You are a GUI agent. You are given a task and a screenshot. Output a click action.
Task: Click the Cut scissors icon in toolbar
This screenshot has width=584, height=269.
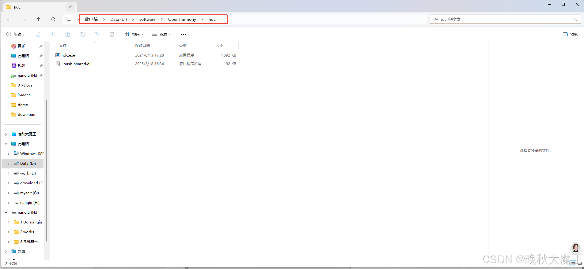coord(38,34)
